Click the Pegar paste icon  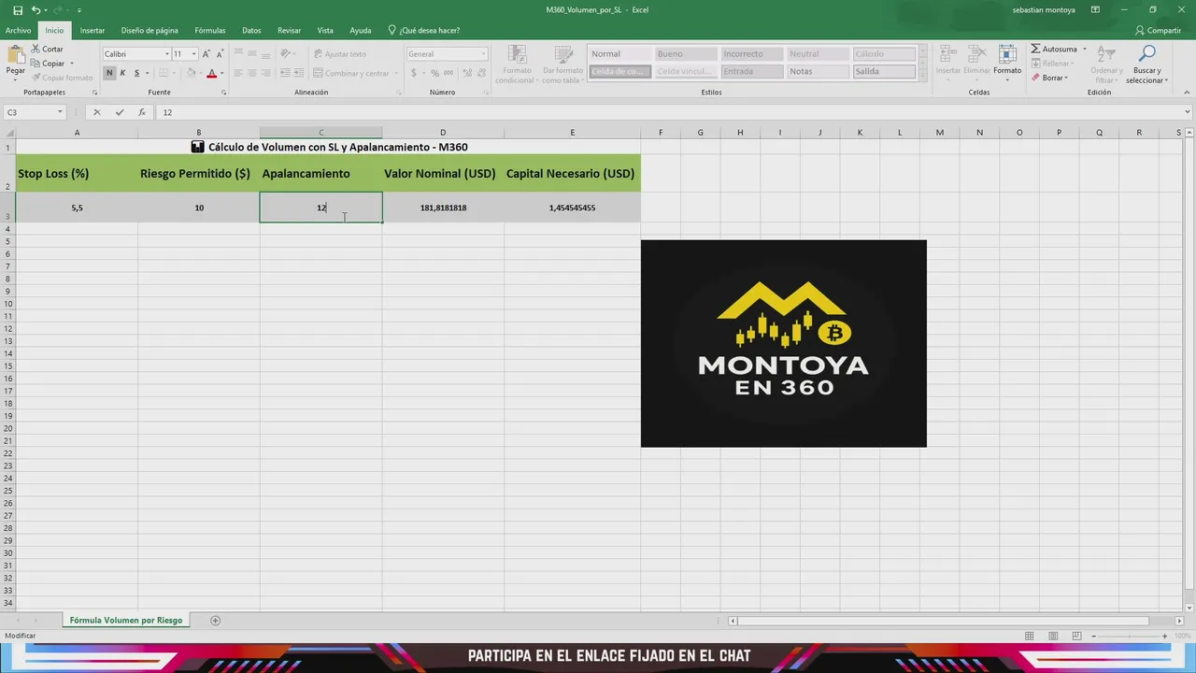[x=15, y=54]
